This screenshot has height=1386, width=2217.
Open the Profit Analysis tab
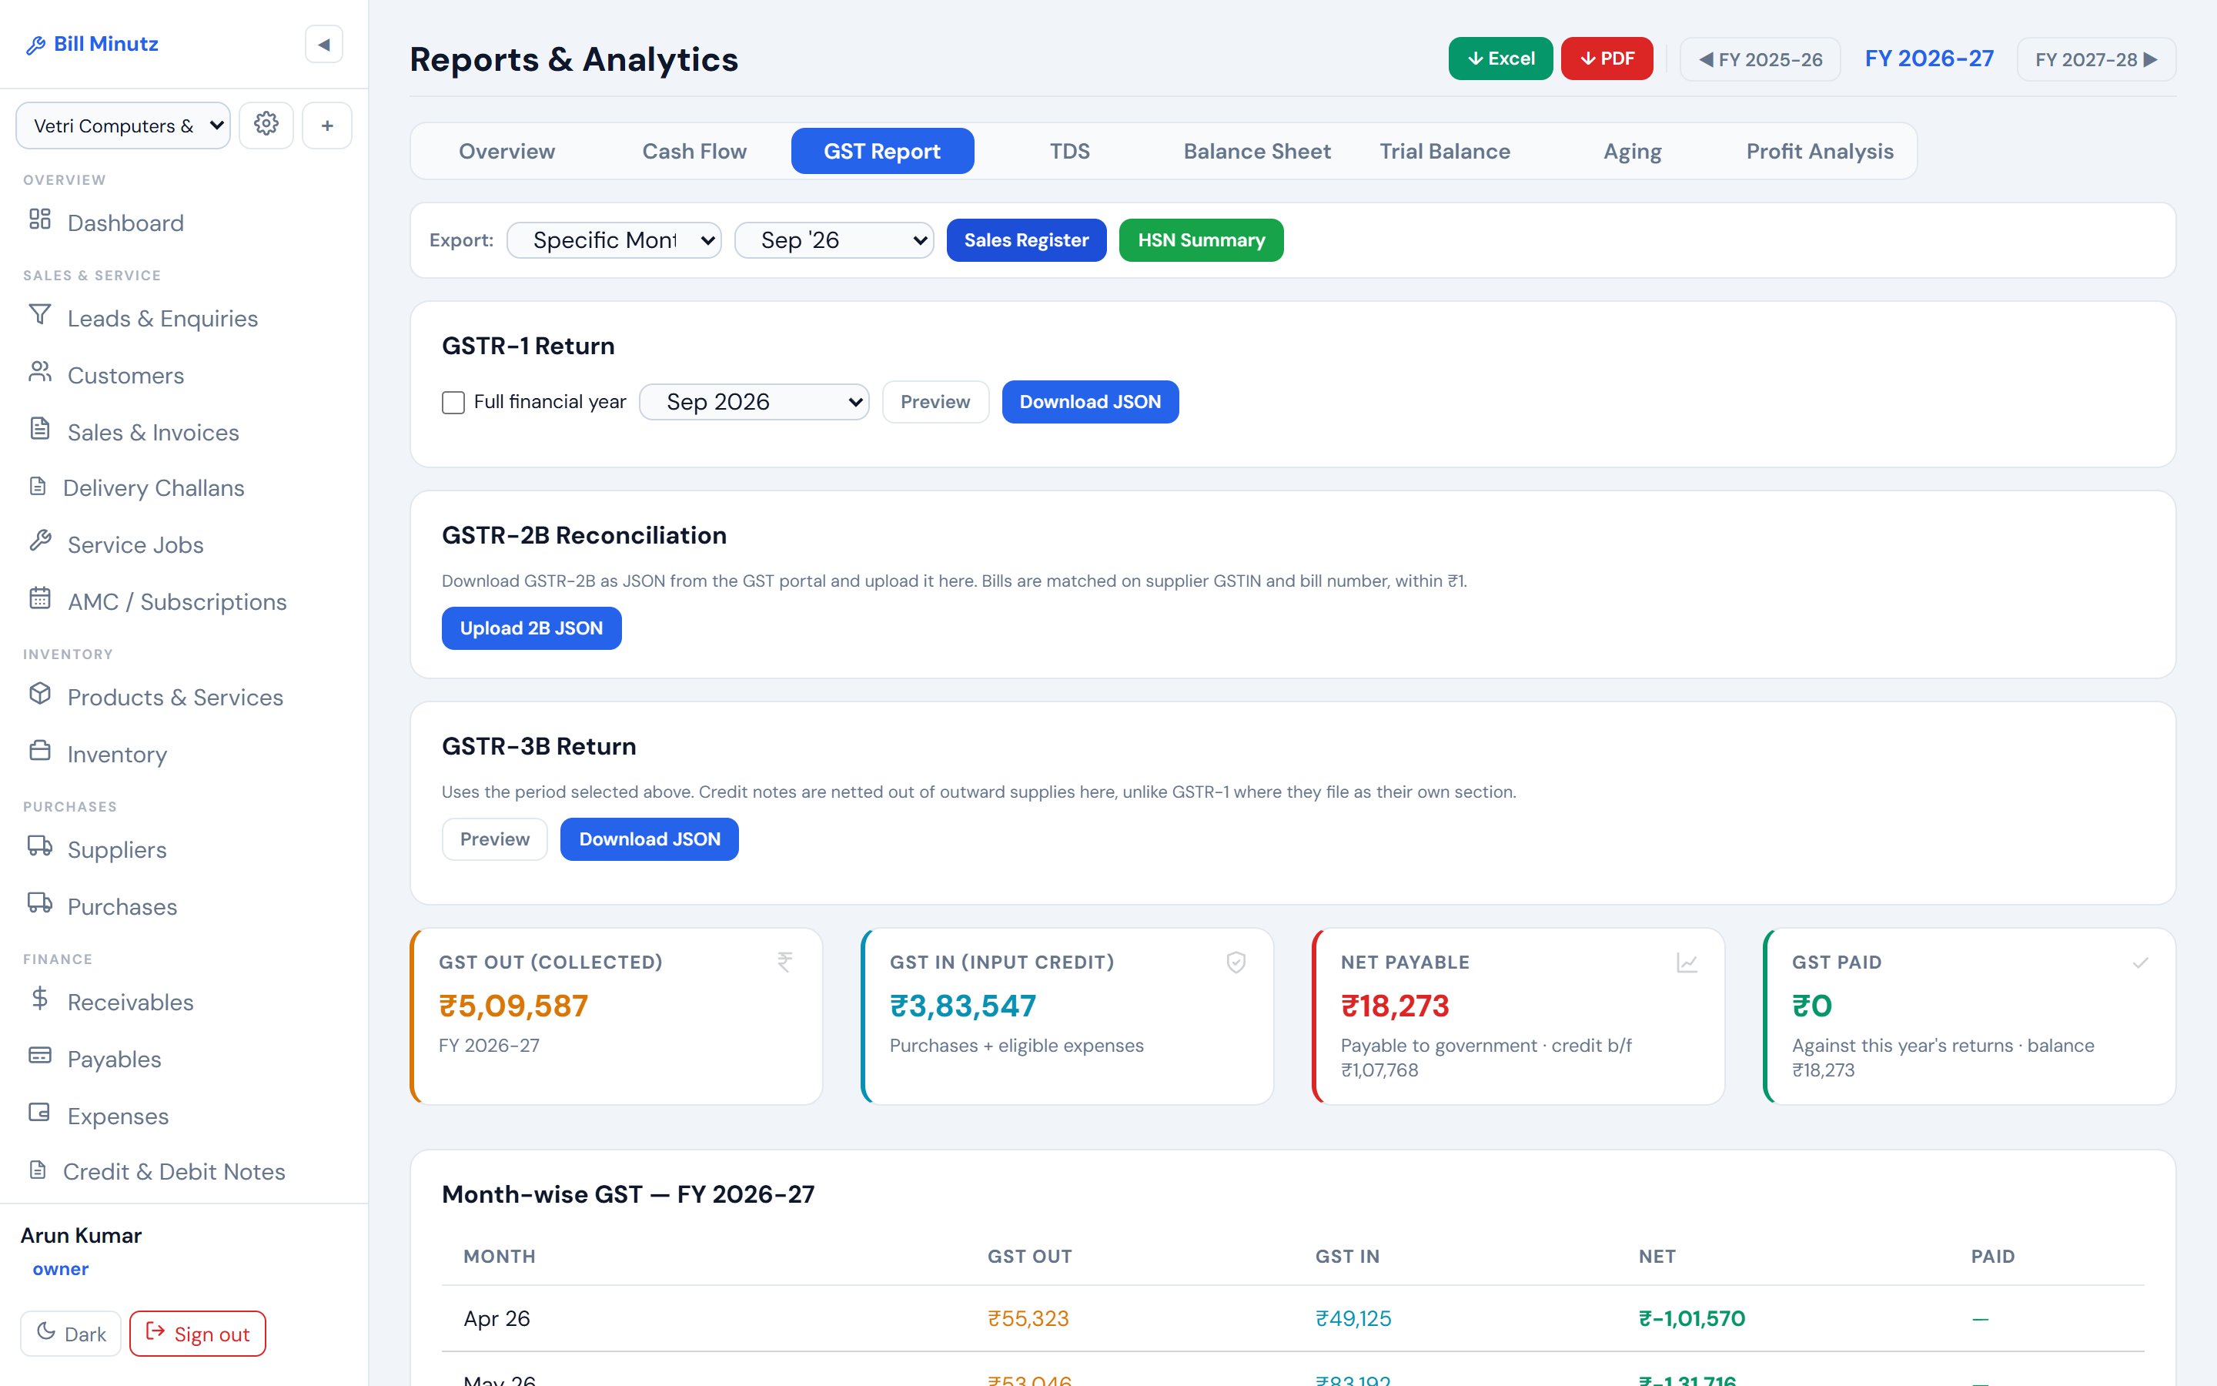point(1820,151)
